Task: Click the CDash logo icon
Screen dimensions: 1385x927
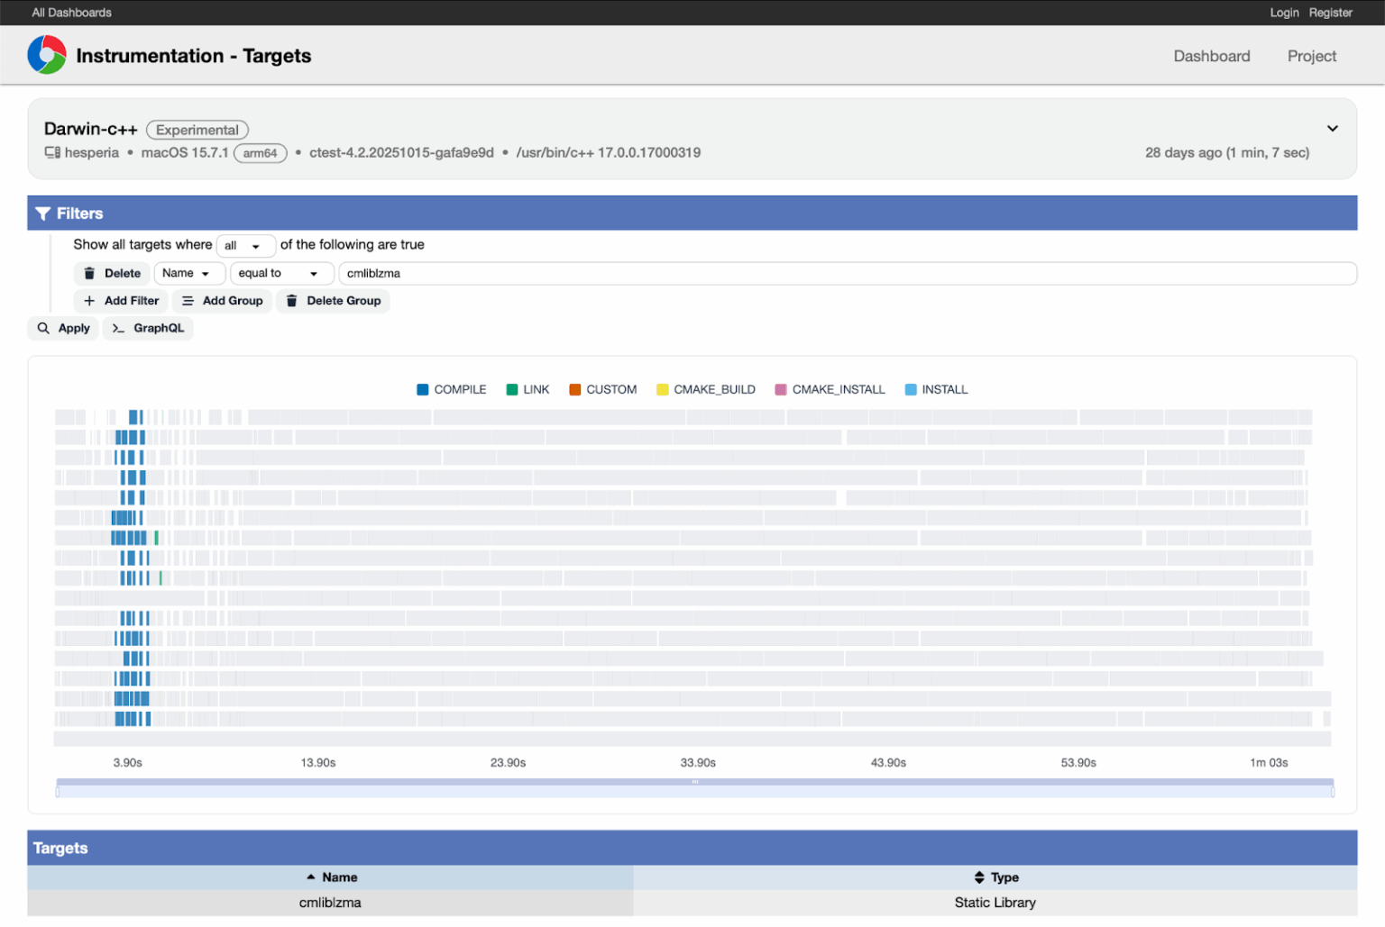Action: (x=47, y=55)
